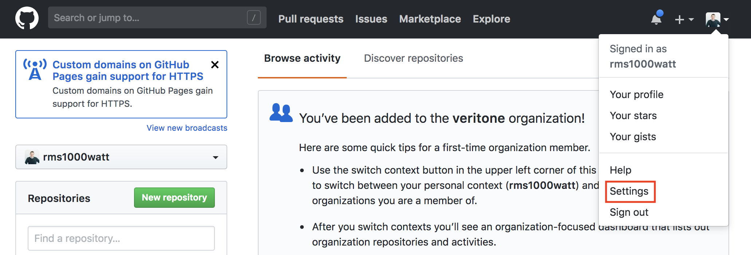Click the Repositories panel heading
751x255 pixels.
pos(59,198)
